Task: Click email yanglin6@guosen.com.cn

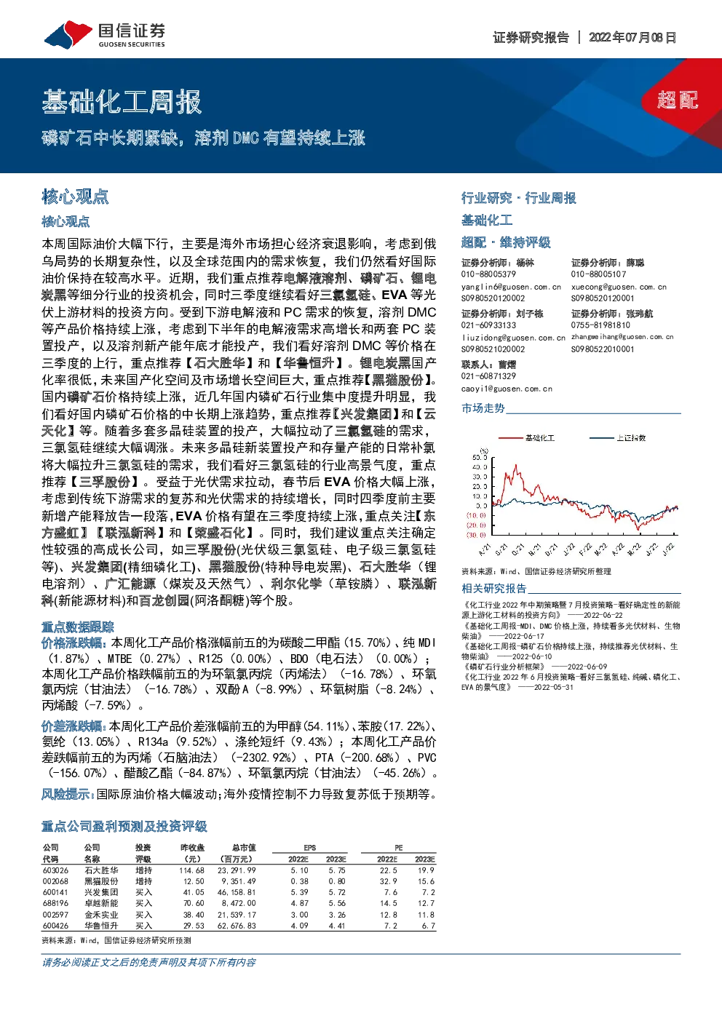Action: (x=511, y=287)
